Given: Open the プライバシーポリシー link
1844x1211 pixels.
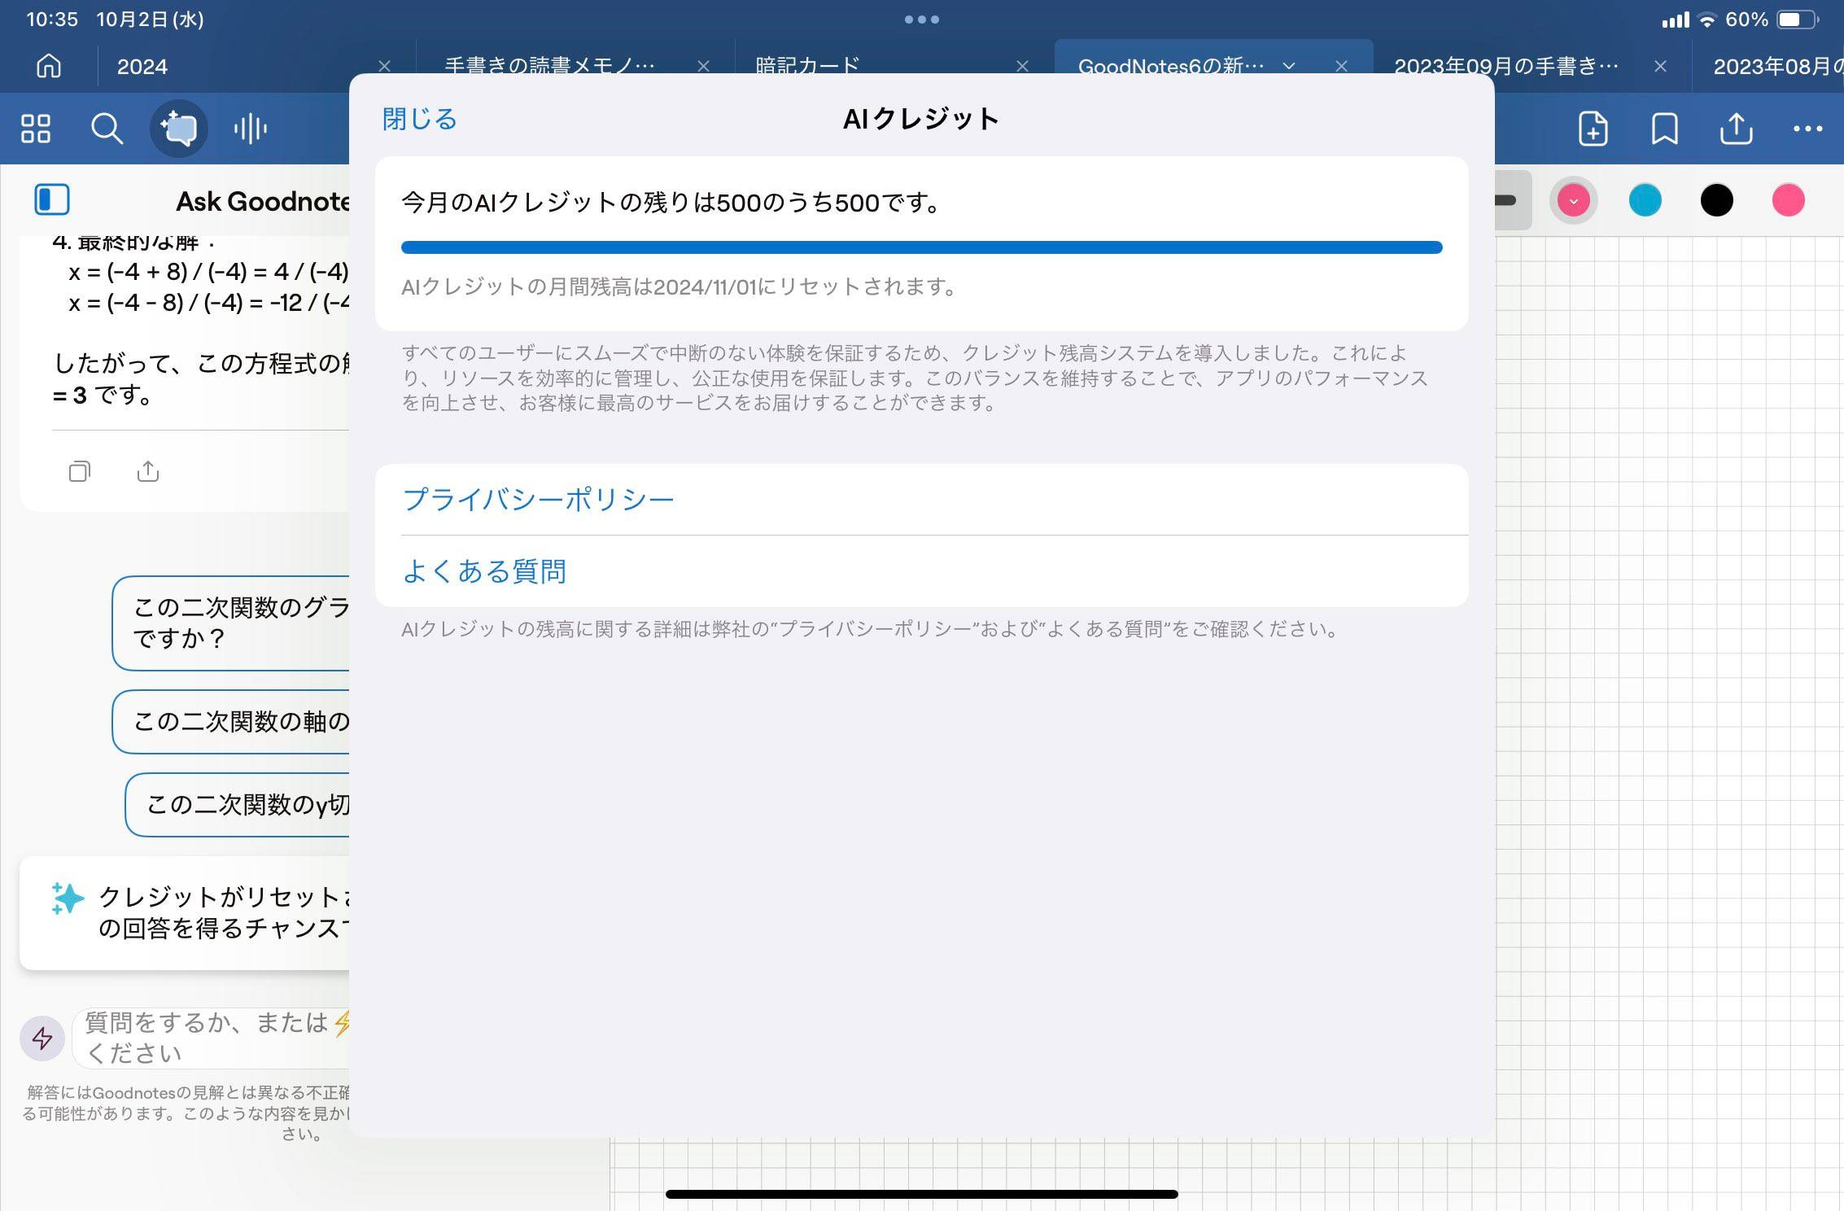Looking at the screenshot, I should point(538,499).
